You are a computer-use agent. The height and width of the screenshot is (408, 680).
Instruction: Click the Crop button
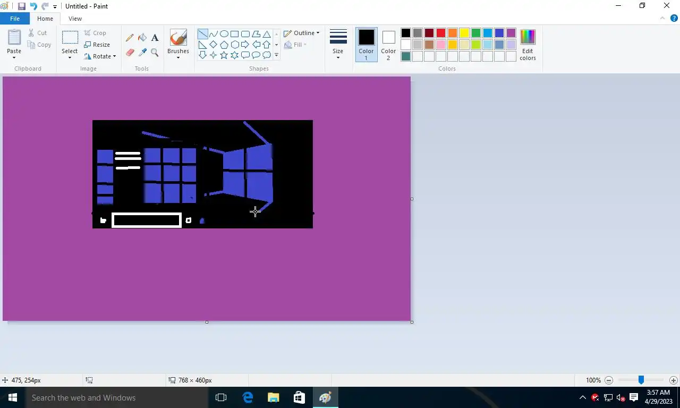(95, 33)
